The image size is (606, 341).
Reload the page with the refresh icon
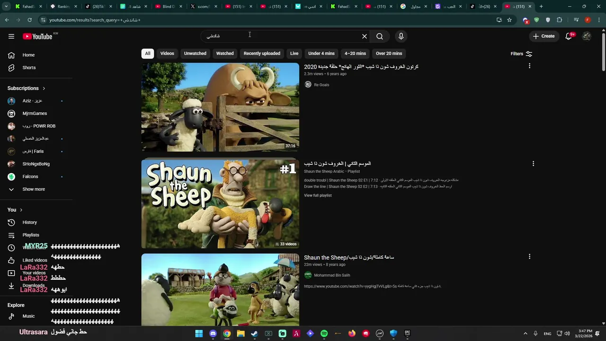tap(29, 20)
